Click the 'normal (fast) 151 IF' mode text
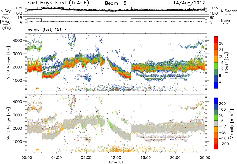Screen dimensions: 237x164 [47, 29]
